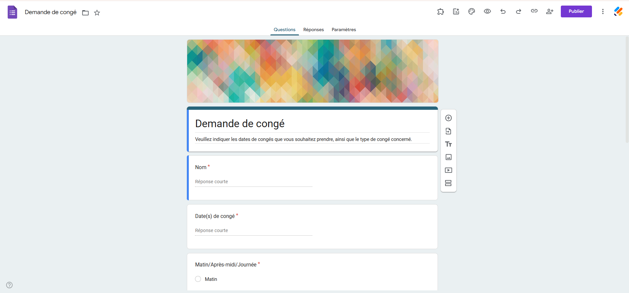
Task: Edit the form title Demande de congé
Action: pos(240,124)
